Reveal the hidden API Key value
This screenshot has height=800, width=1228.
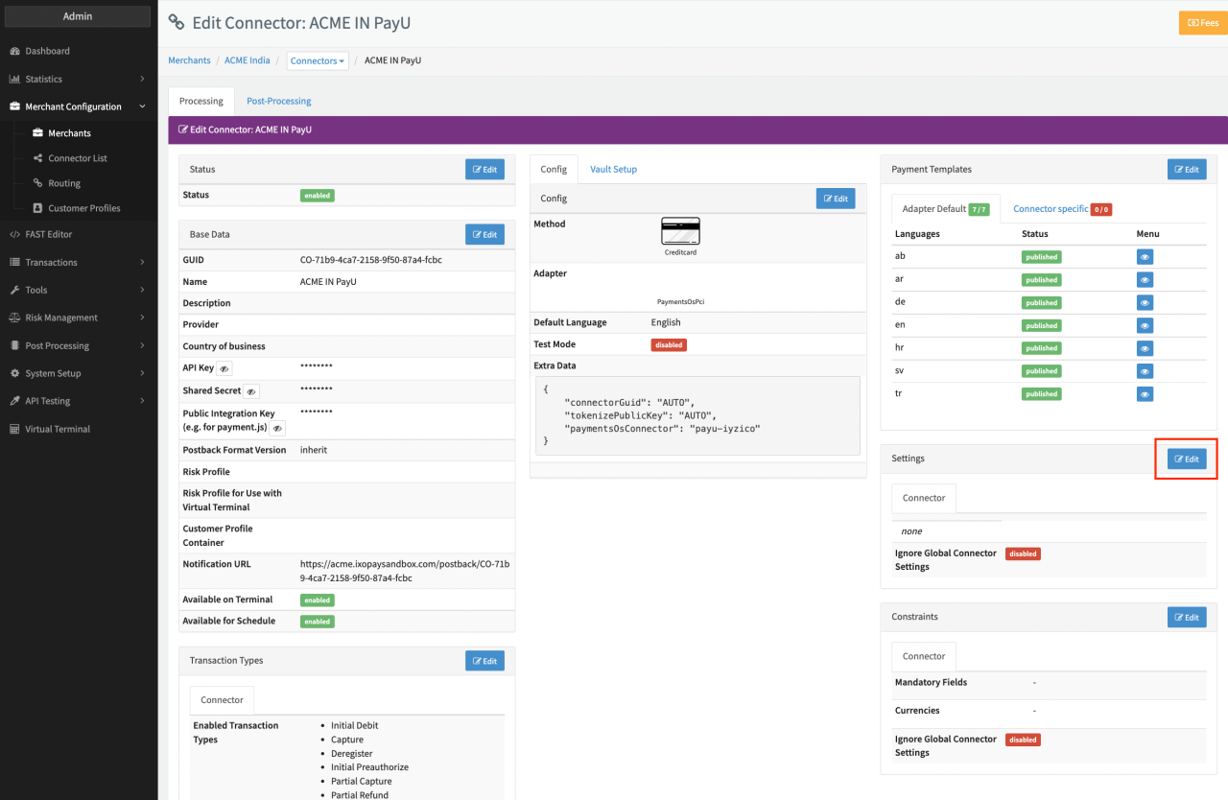(224, 368)
